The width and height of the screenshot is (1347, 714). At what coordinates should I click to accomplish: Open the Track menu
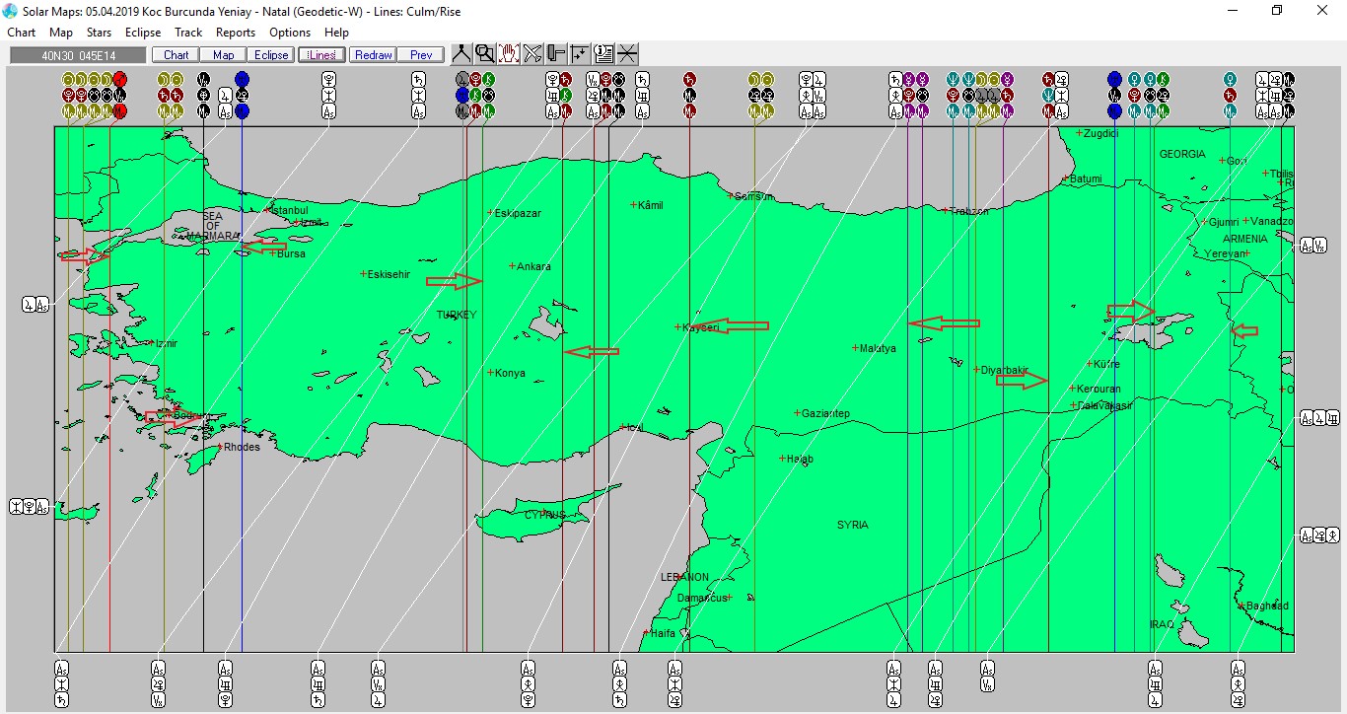pyautogui.click(x=188, y=33)
